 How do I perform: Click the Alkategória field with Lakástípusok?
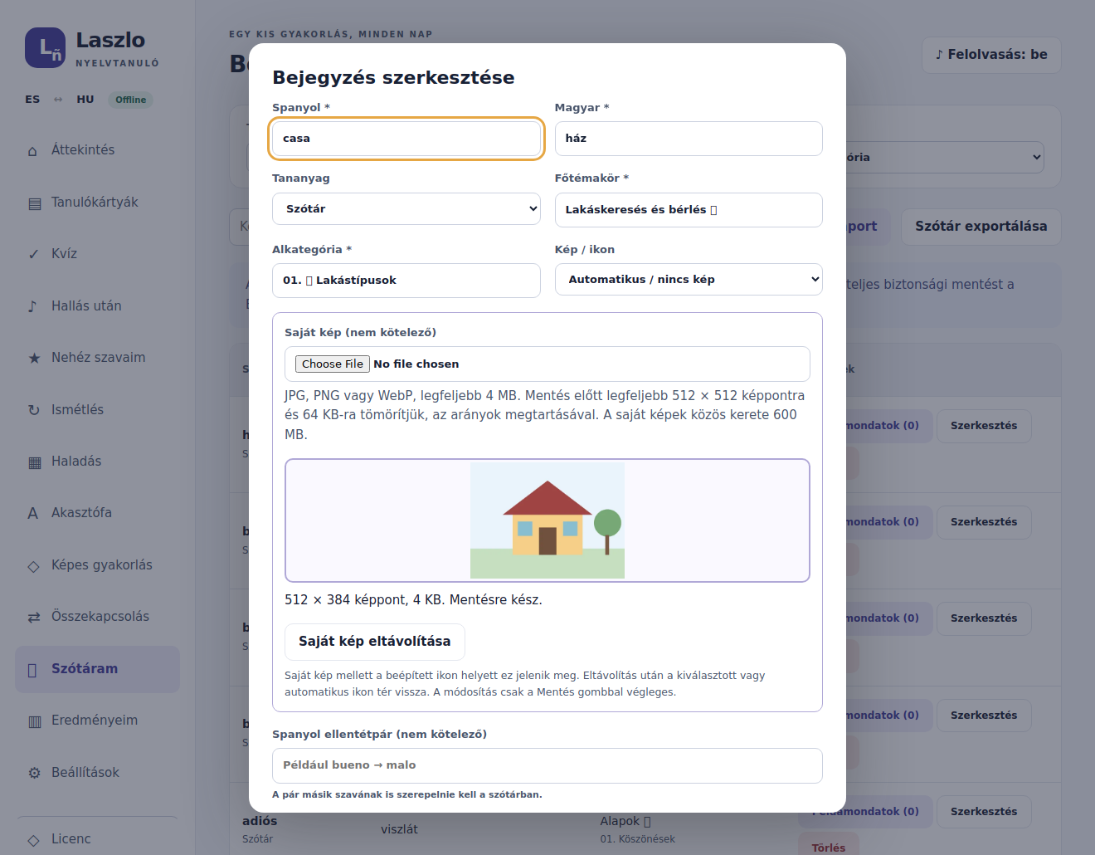pos(406,281)
